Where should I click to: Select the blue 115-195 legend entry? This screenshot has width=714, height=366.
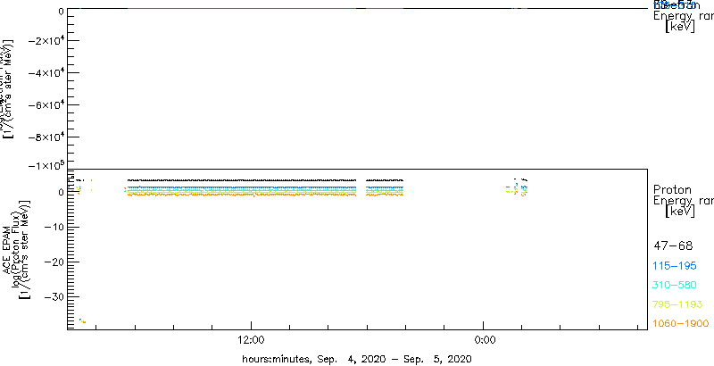point(676,266)
